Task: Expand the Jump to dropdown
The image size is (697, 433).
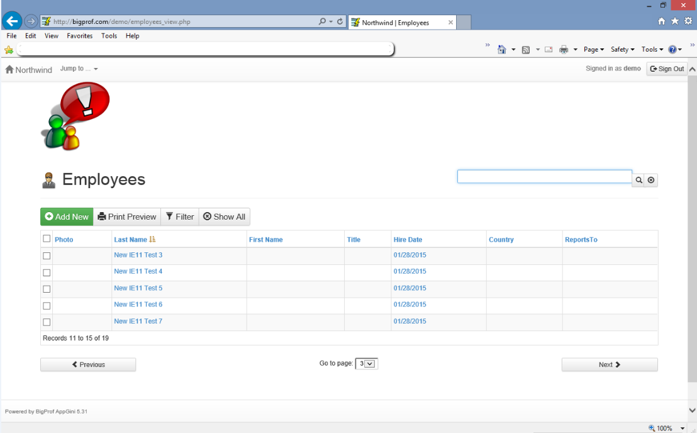Action: [x=79, y=69]
